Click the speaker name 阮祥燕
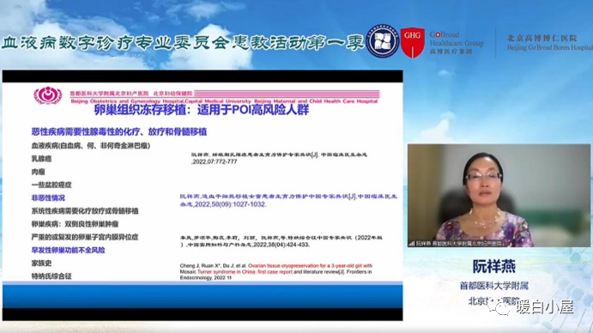The height and width of the screenshot is (333, 593). (494, 266)
